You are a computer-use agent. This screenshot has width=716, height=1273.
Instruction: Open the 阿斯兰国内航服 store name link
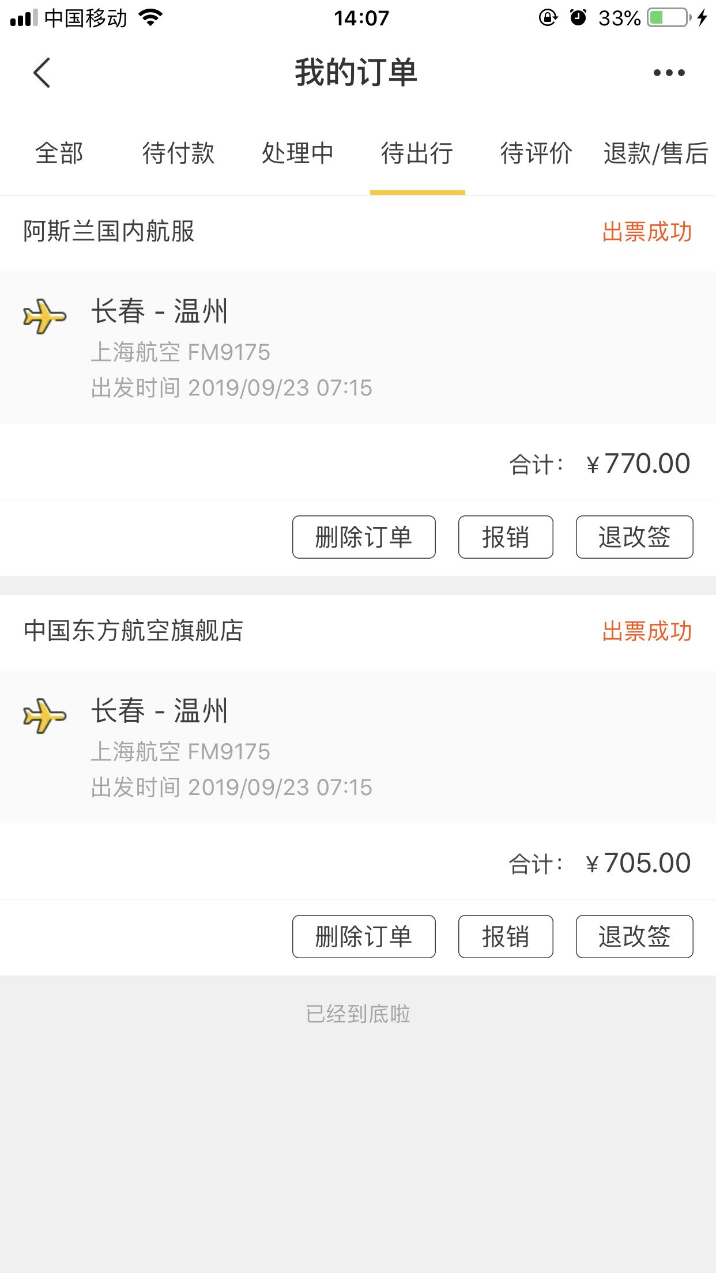[x=109, y=231]
